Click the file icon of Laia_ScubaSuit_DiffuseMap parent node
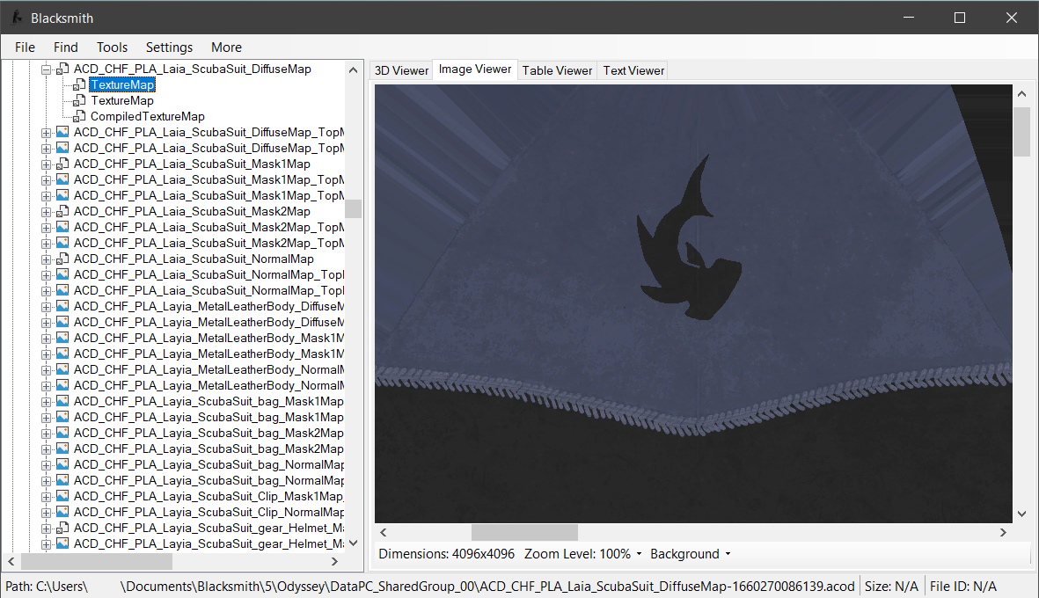Image resolution: width=1039 pixels, height=598 pixels. (x=63, y=69)
